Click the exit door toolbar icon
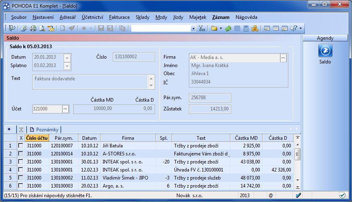This screenshot has height=202, width=352. (x=12, y=29)
